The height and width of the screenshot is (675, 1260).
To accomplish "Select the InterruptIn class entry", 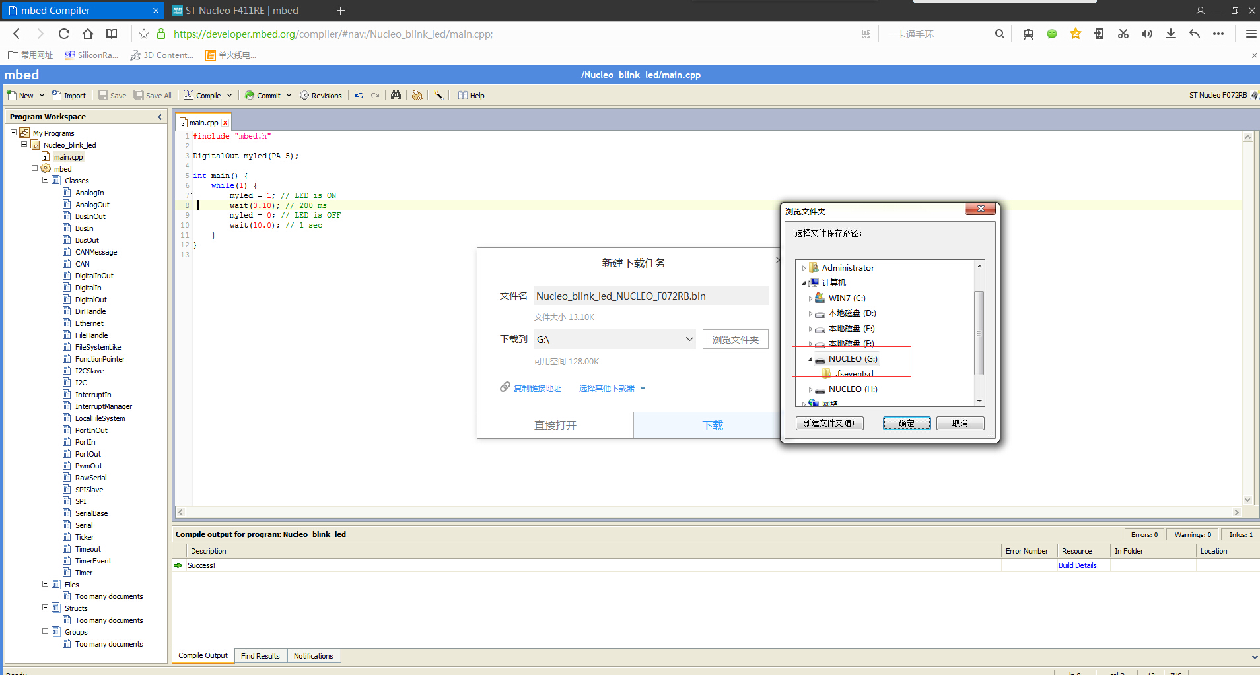I will 93,395.
